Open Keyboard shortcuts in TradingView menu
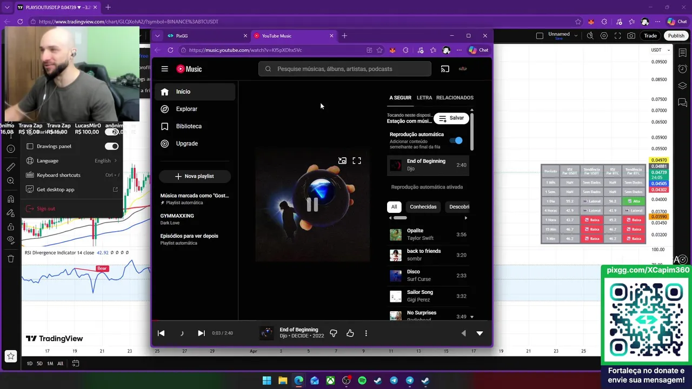 coord(72,175)
